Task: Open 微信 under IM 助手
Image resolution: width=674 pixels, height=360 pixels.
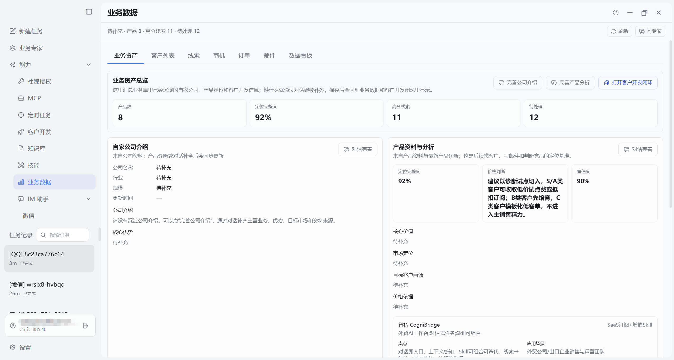Action: coord(28,216)
